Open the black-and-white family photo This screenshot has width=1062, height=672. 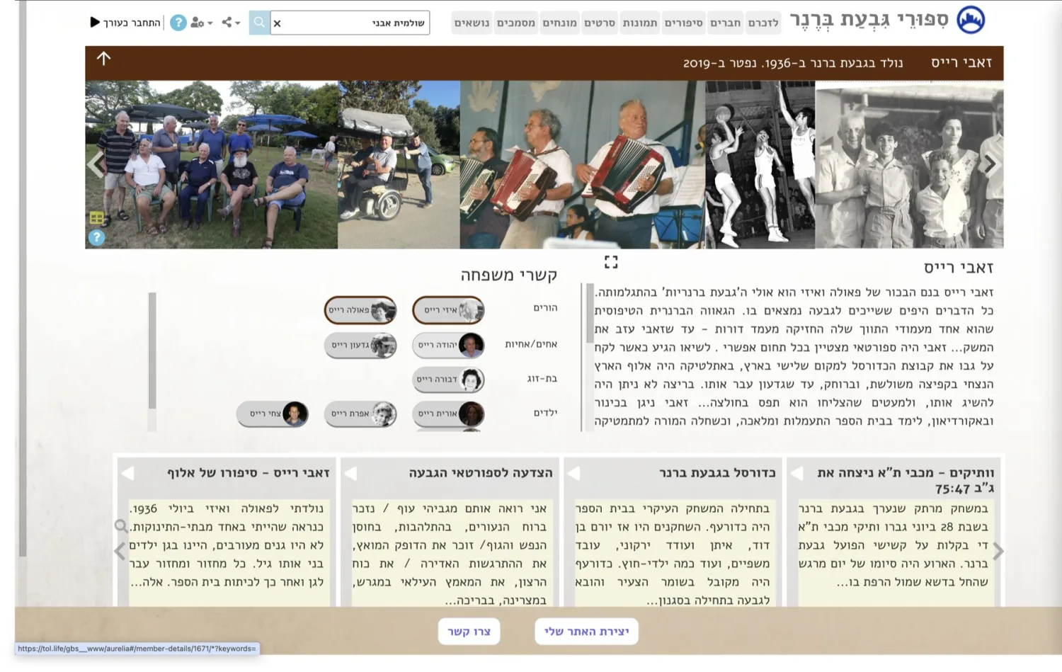[909, 164]
